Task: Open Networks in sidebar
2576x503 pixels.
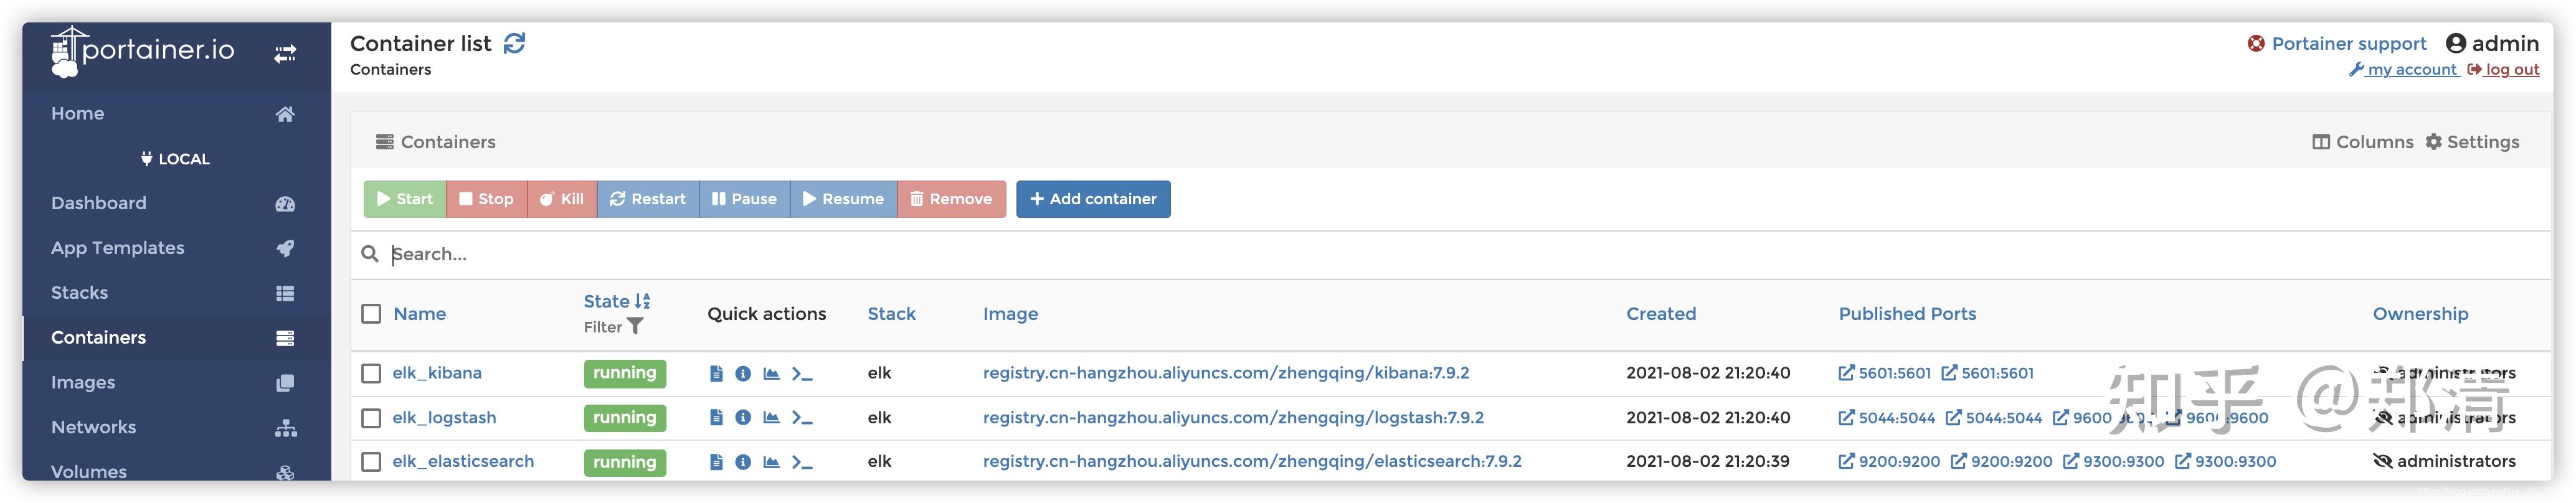Action: pyautogui.click(x=176, y=427)
